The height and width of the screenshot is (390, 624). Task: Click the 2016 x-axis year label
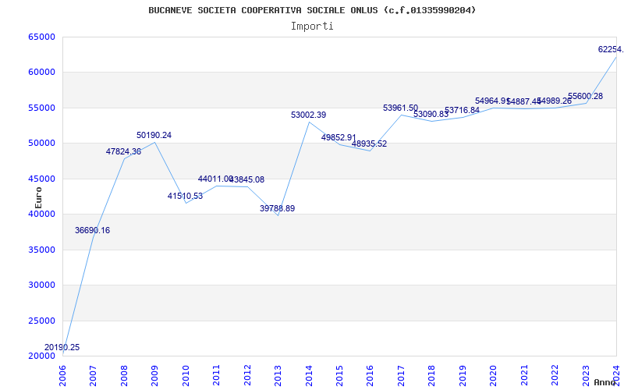pyautogui.click(x=370, y=375)
